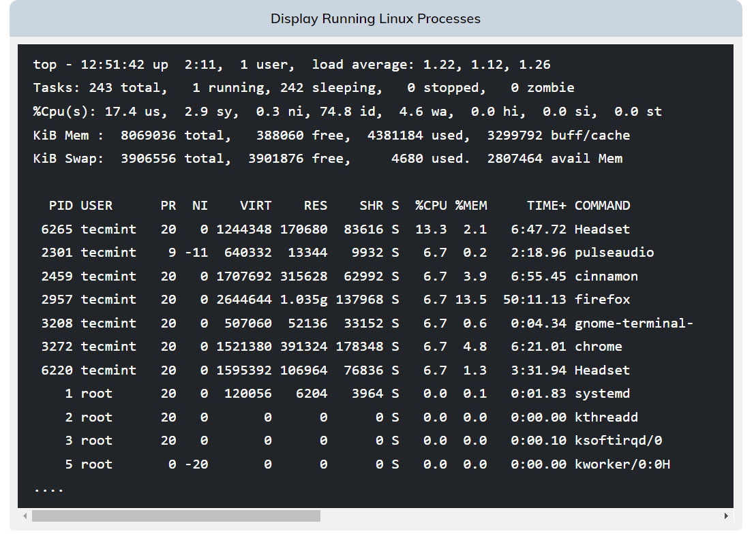
Task: Click the 3906556 swap total value
Action: [x=148, y=159]
